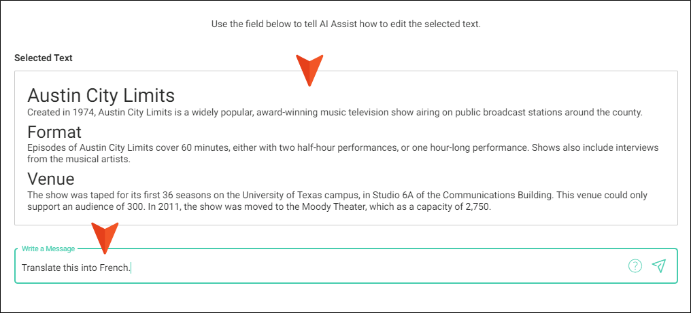Image resolution: width=691 pixels, height=313 pixels.
Task: Click the 'Created in 1974' paragraph
Action: click(x=335, y=112)
